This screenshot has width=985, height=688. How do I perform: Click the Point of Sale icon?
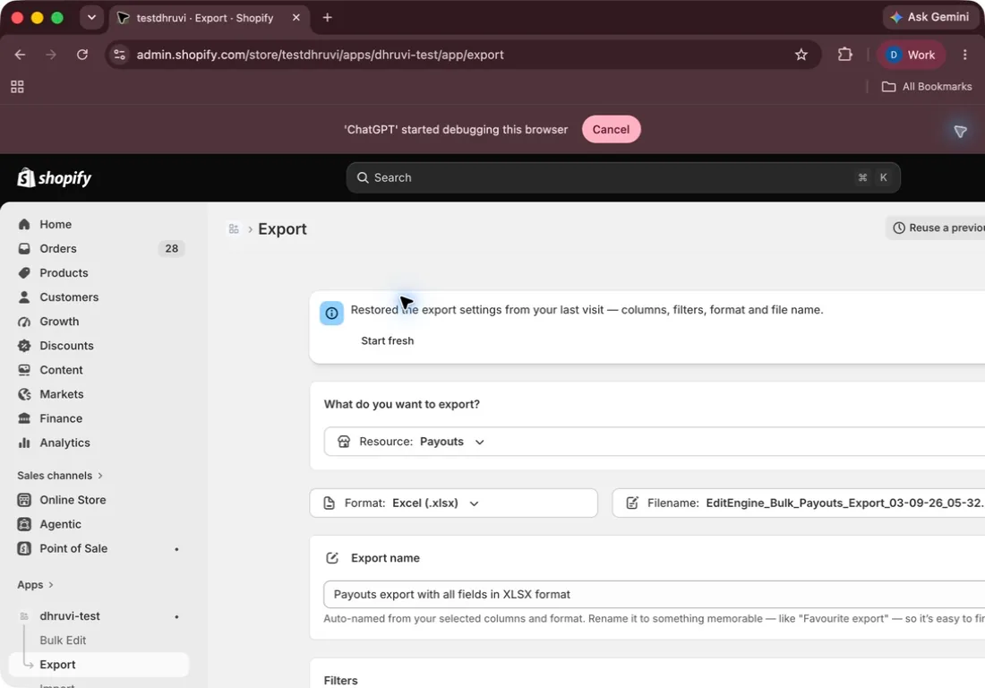pyautogui.click(x=24, y=548)
